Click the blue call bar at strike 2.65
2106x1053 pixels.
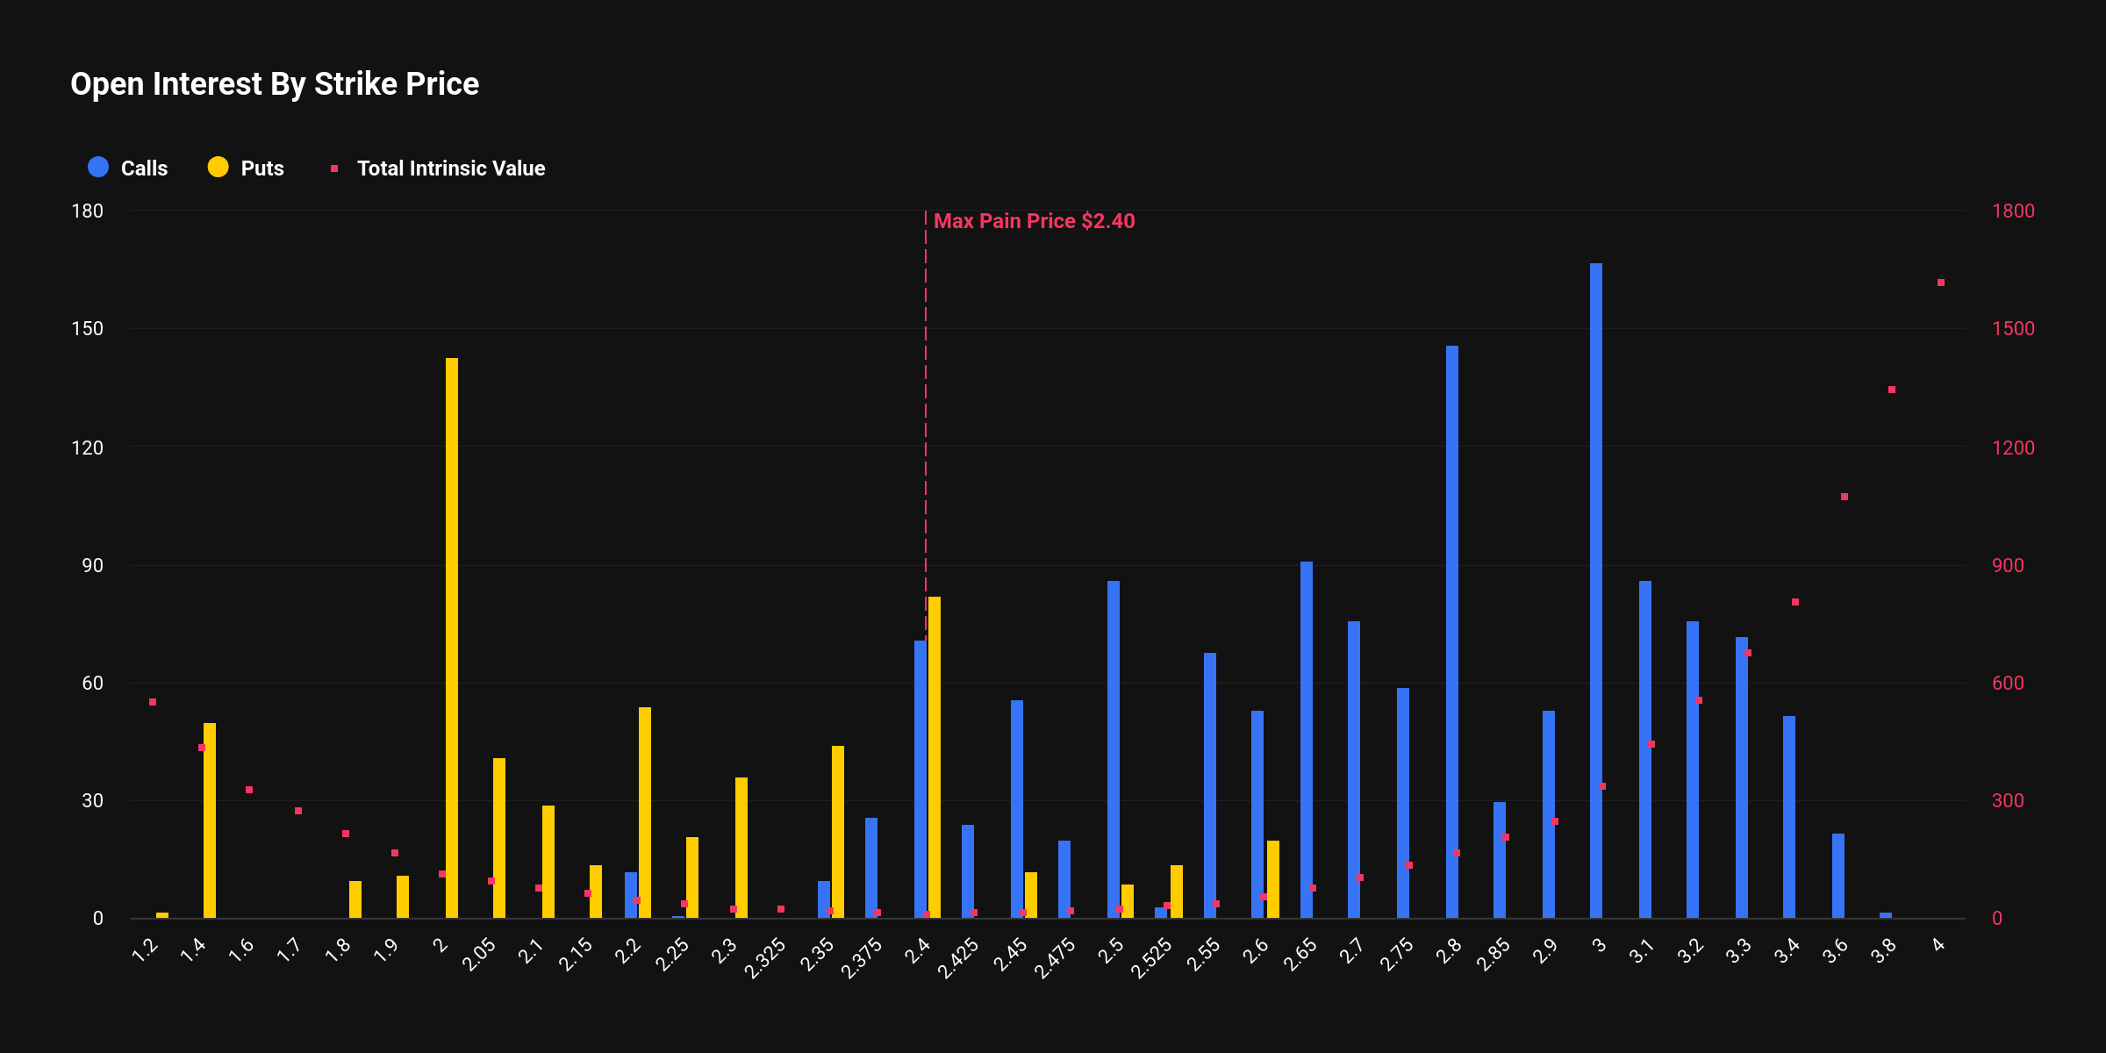pos(1307,740)
